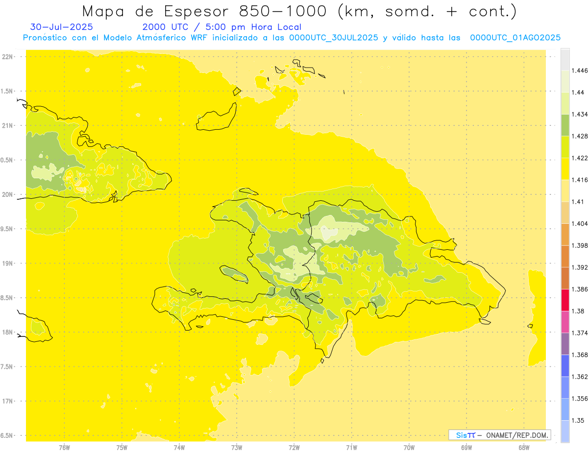Click the legend value '1.362'
The height and width of the screenshot is (454, 588).
click(580, 377)
